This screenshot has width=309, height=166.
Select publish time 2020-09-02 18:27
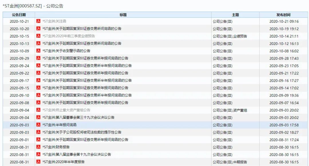tap(284, 132)
